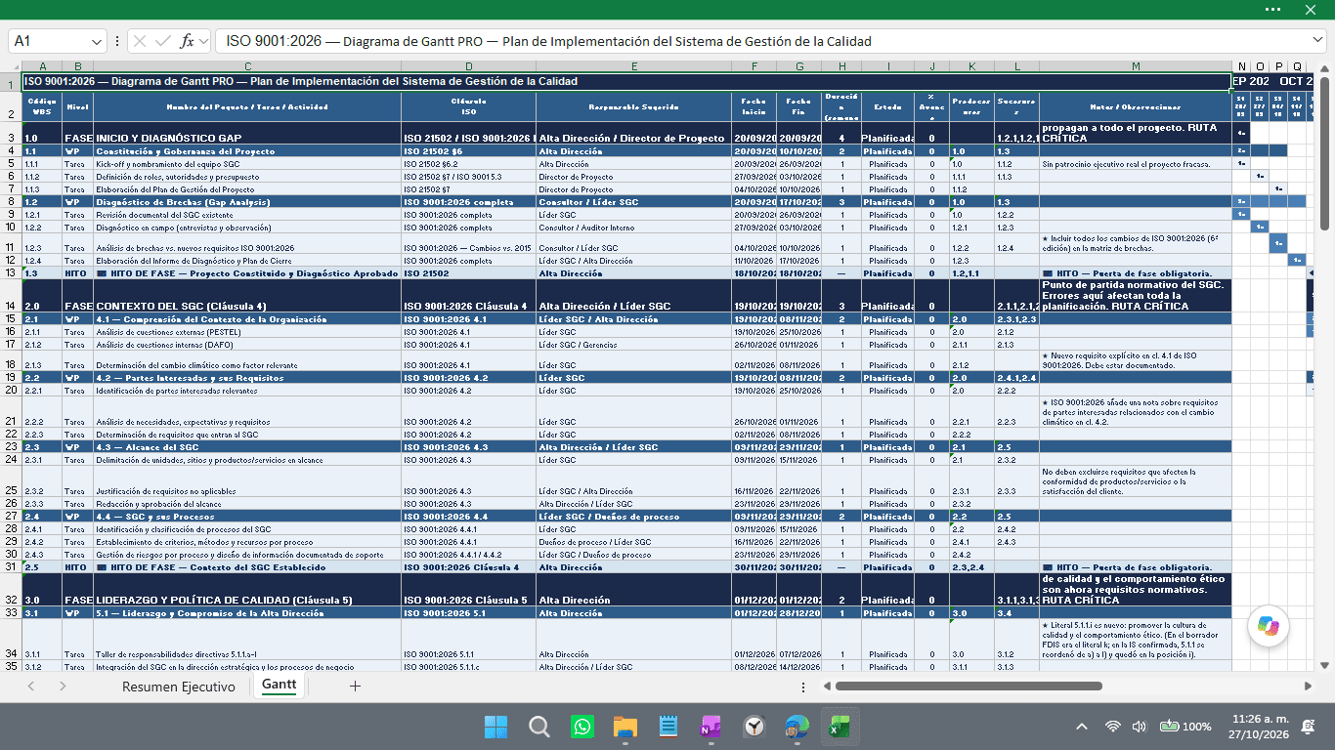Select cell 'Análisis de cuestiones externas (PESTEL)'

(x=248, y=332)
